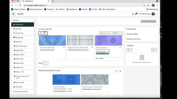The image size is (177, 99).
Task: Open the OneLogin bookmark
Action: (x=49, y=9)
